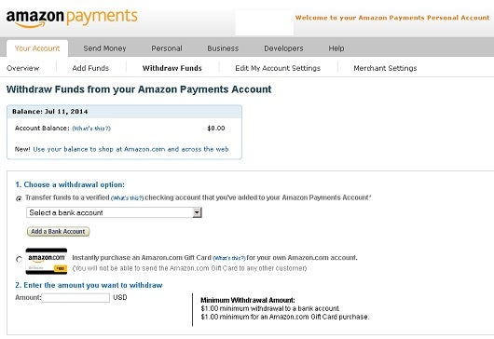Open the Your Account tab

pos(37,48)
